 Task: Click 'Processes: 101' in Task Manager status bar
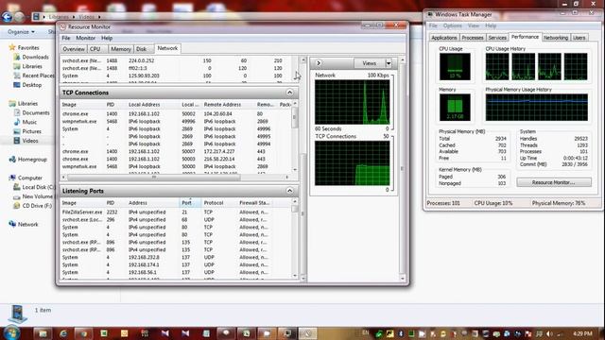pyautogui.click(x=443, y=203)
